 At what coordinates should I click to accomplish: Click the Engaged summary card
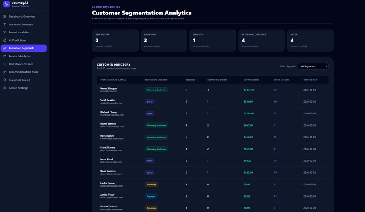click(213, 40)
